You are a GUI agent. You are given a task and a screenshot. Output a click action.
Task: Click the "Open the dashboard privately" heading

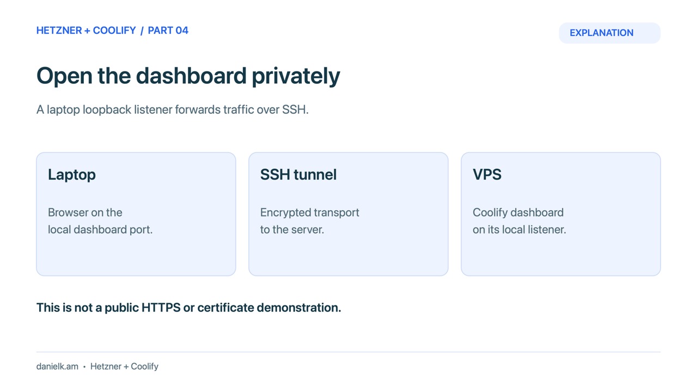click(188, 76)
